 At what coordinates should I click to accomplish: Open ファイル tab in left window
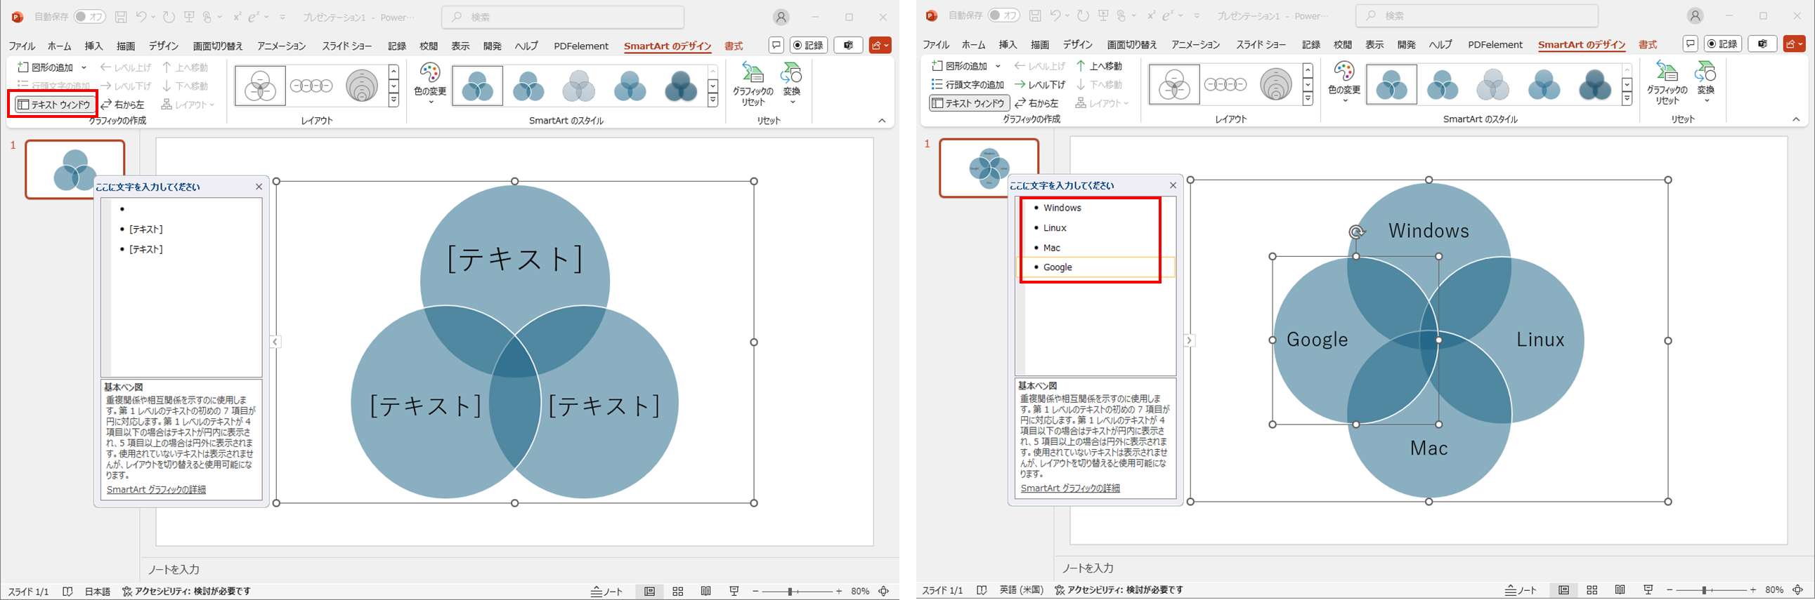tap(22, 46)
